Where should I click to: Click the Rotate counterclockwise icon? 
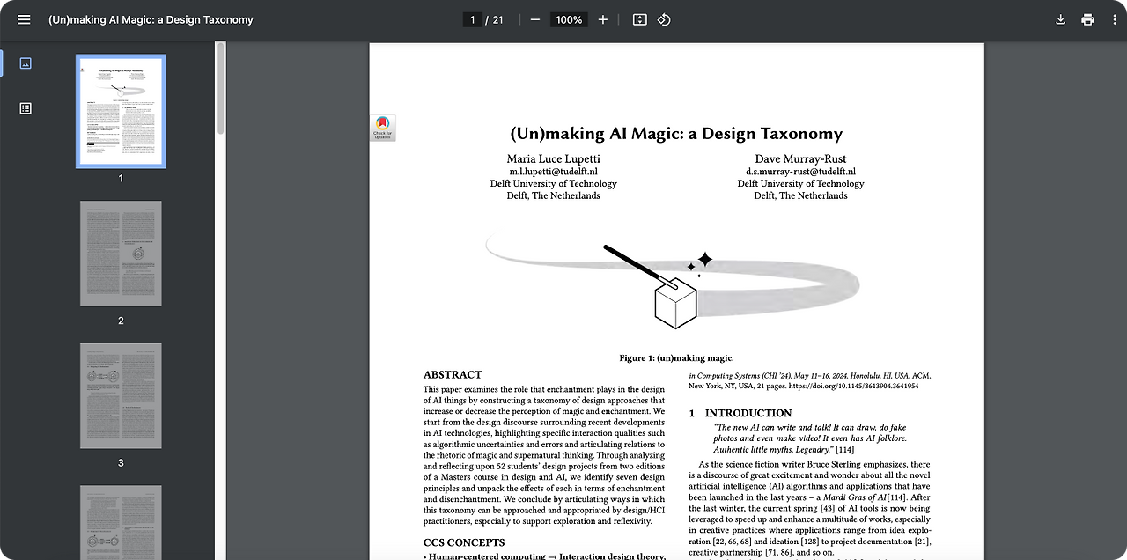pos(665,19)
